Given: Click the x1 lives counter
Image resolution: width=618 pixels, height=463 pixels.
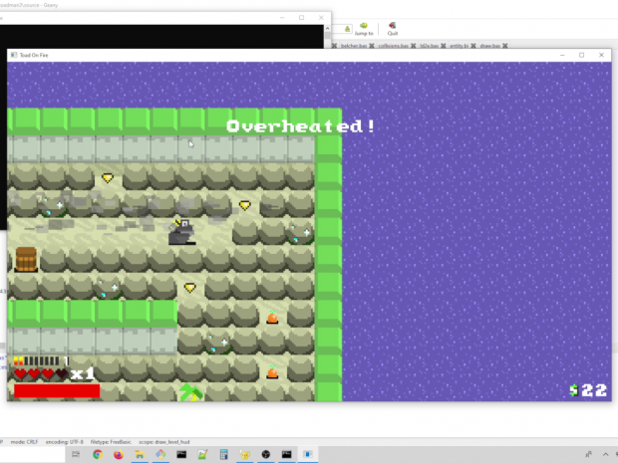Looking at the screenshot, I should (x=83, y=373).
